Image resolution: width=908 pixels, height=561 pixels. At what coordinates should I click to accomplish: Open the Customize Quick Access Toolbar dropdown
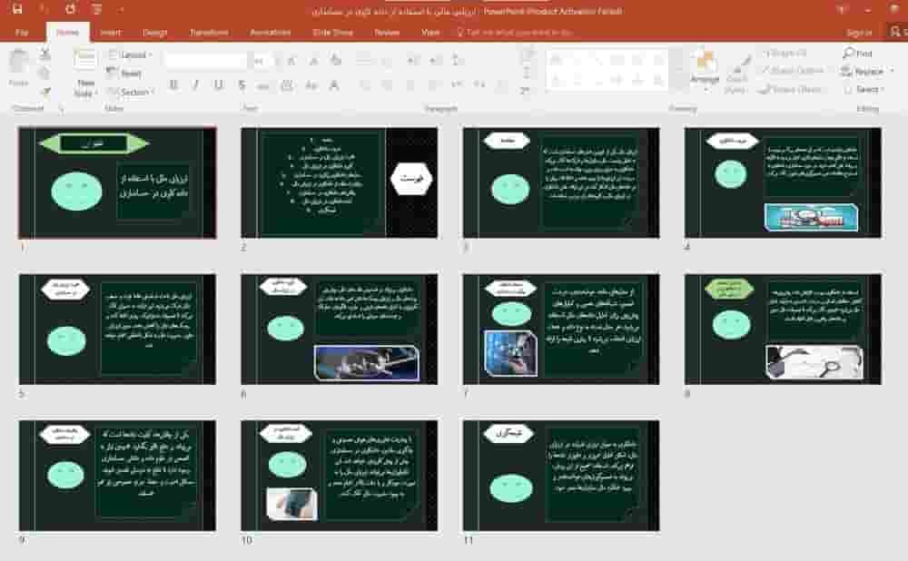pos(121,10)
